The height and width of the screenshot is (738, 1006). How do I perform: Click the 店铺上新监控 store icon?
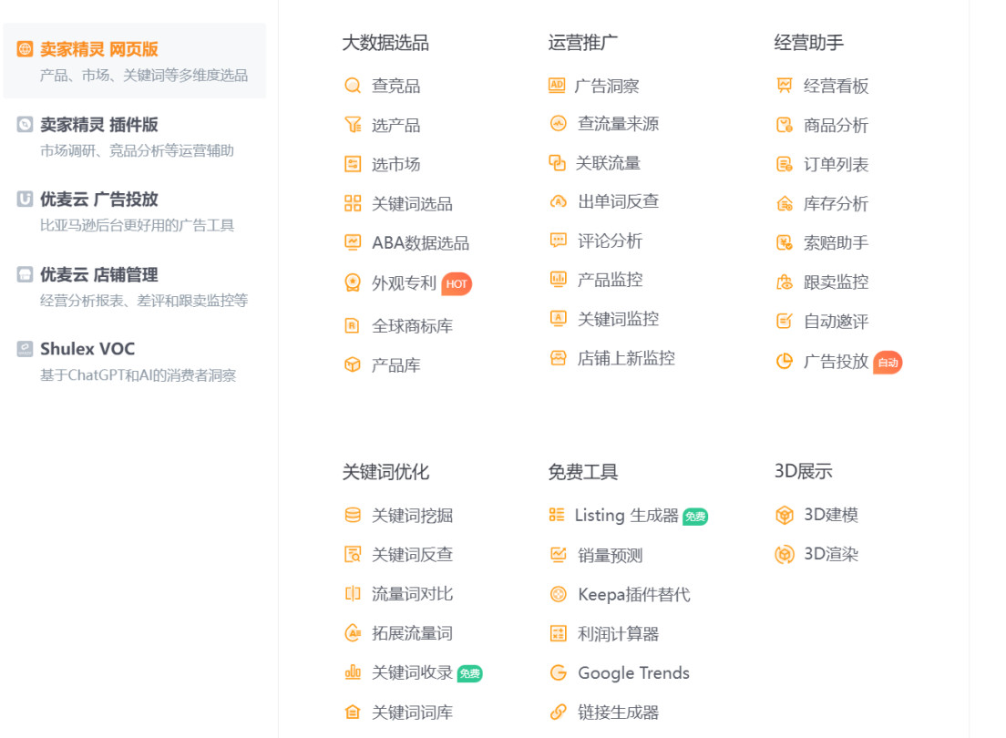[559, 358]
